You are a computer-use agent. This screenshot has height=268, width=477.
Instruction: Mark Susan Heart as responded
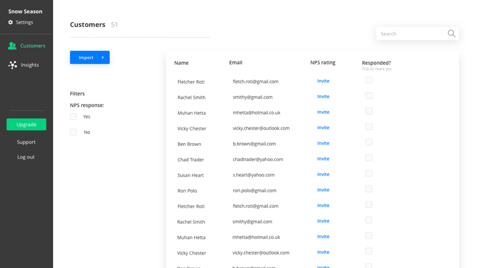(369, 174)
